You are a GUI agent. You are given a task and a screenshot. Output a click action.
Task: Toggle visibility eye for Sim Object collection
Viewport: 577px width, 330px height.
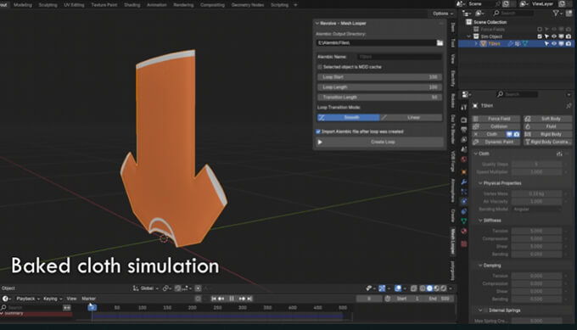pos(554,36)
